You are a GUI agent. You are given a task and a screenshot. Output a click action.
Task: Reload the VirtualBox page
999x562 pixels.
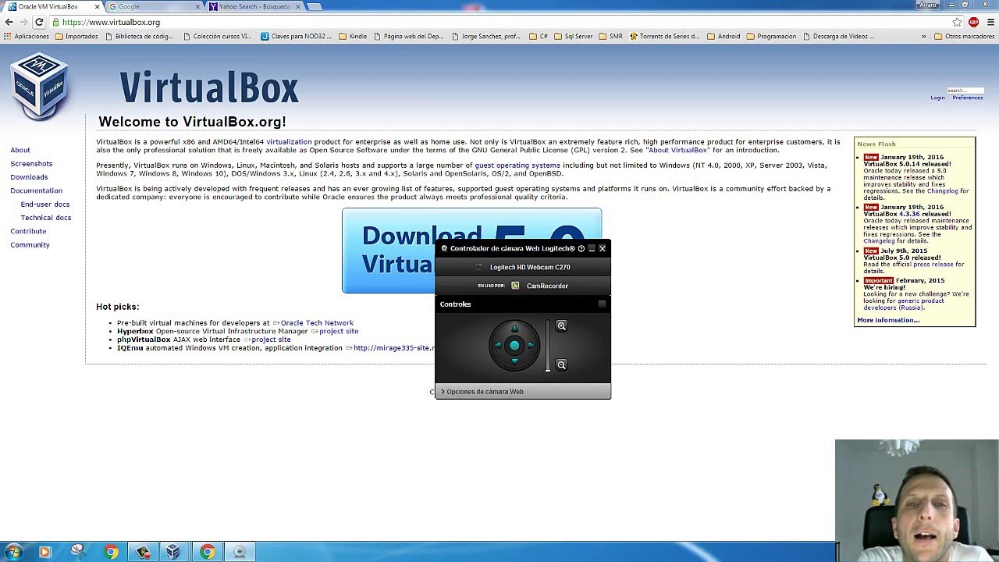tap(39, 22)
